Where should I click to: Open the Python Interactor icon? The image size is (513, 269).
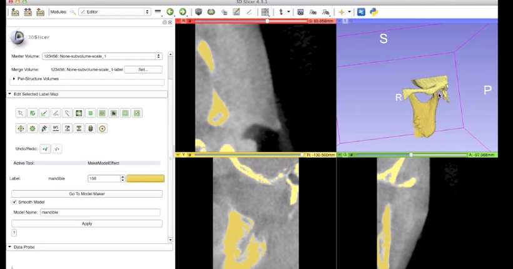point(373,12)
